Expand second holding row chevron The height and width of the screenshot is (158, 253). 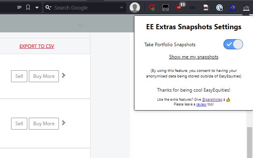(x=64, y=123)
